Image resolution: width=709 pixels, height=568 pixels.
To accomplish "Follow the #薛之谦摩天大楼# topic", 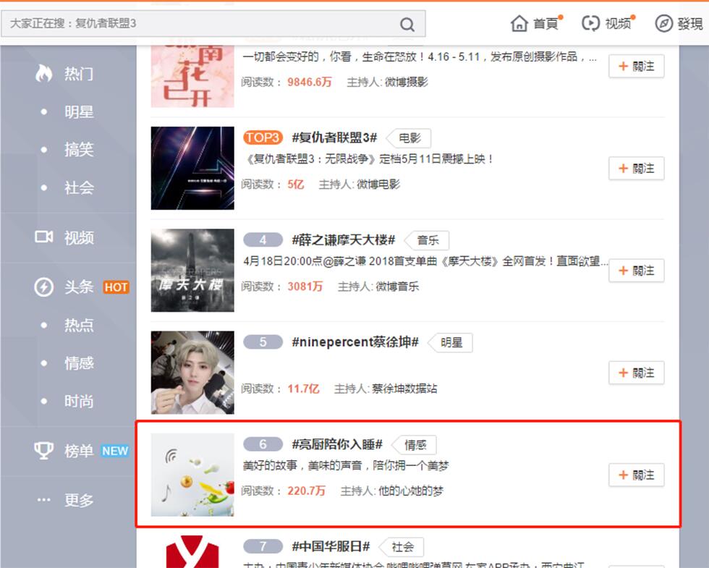I will (636, 271).
